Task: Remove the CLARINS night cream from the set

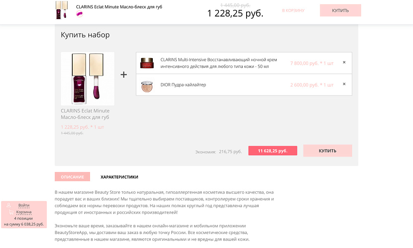Action: pyautogui.click(x=344, y=62)
